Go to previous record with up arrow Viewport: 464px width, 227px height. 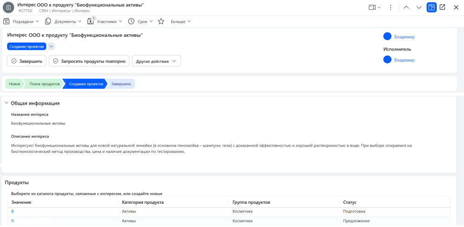(x=406, y=7)
